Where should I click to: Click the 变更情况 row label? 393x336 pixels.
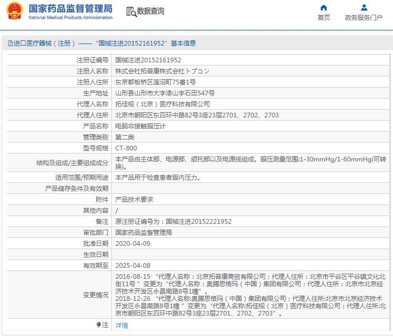(x=96, y=295)
